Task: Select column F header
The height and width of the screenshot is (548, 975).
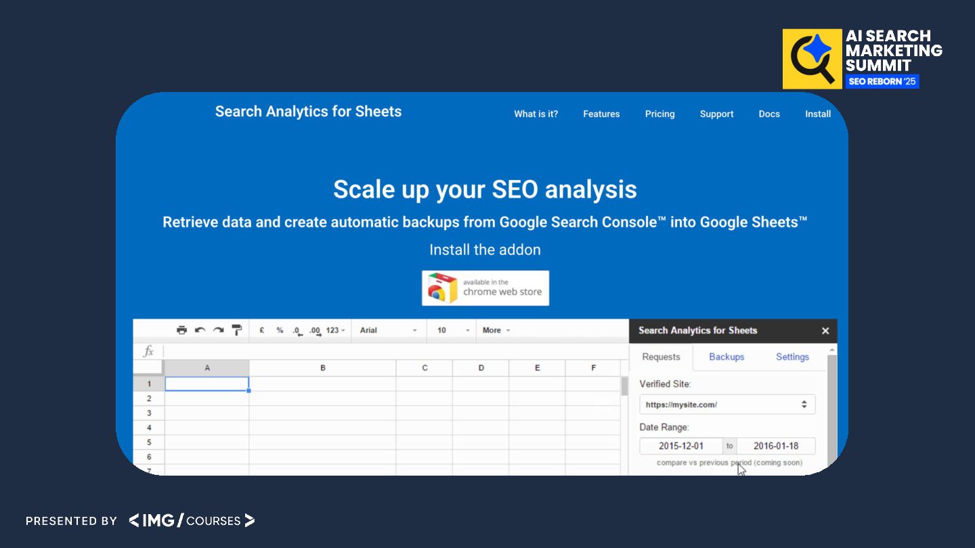Action: pos(593,368)
